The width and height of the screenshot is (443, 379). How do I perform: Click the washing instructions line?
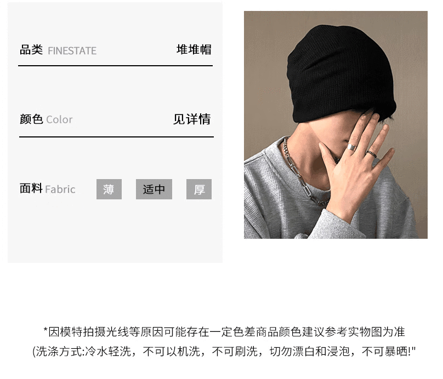click(x=224, y=352)
